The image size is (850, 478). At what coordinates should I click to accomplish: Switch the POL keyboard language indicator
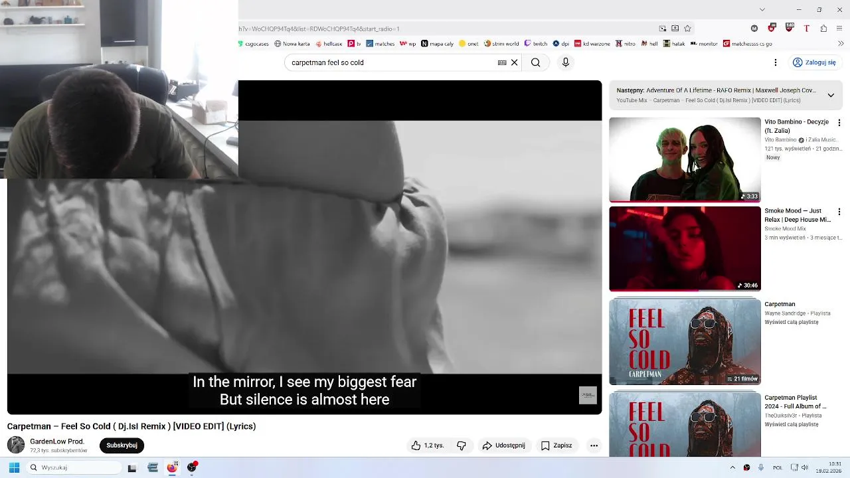[x=778, y=467]
